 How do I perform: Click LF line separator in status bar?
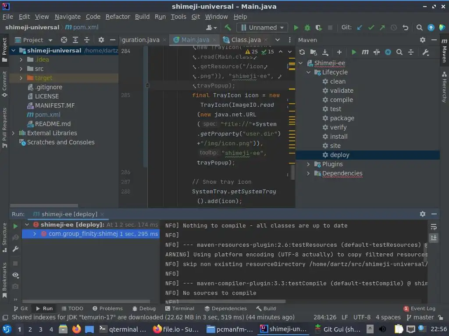[345, 318]
